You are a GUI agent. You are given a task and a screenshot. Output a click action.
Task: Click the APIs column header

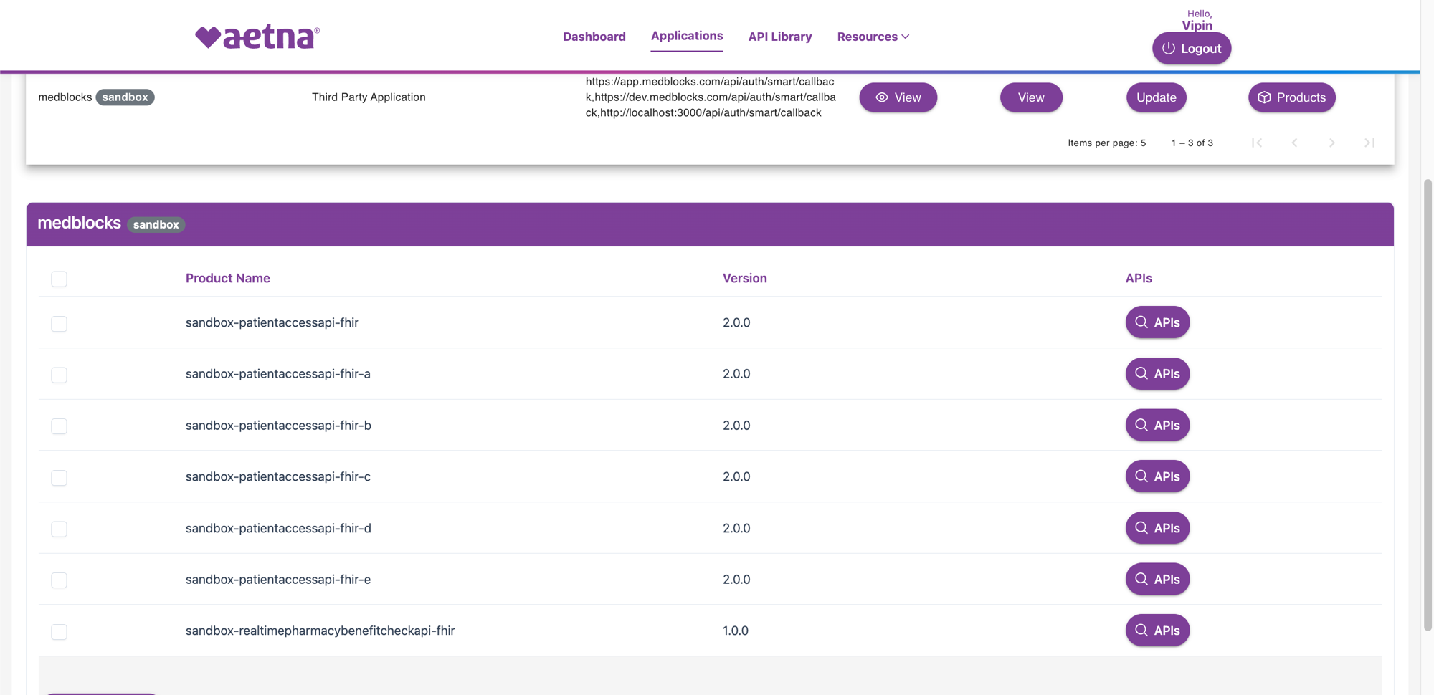(x=1138, y=278)
